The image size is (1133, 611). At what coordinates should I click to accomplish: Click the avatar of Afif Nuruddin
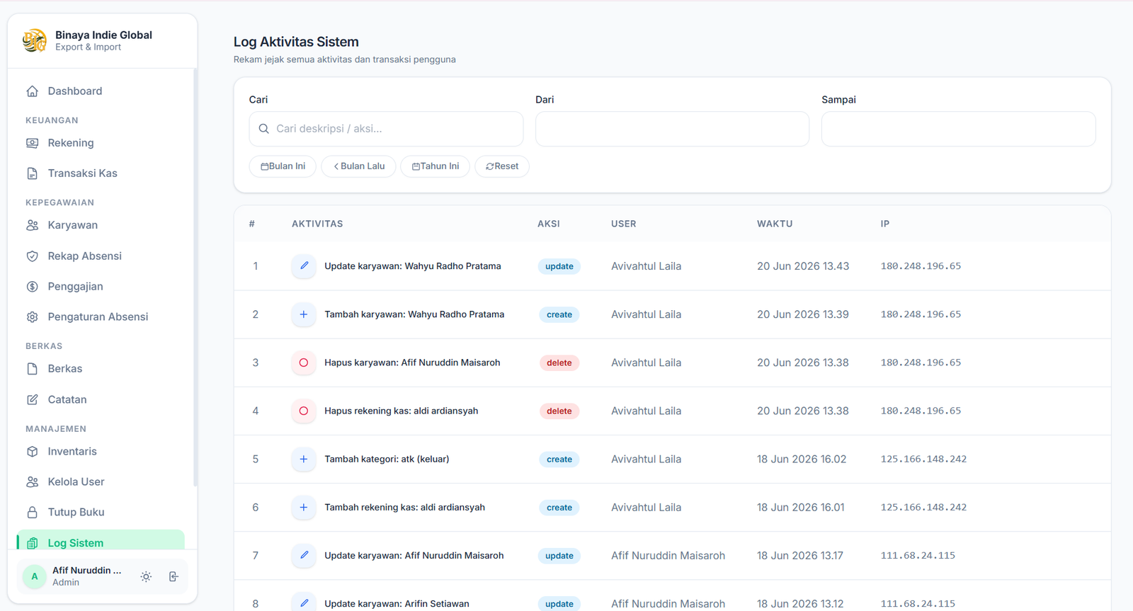pos(34,577)
